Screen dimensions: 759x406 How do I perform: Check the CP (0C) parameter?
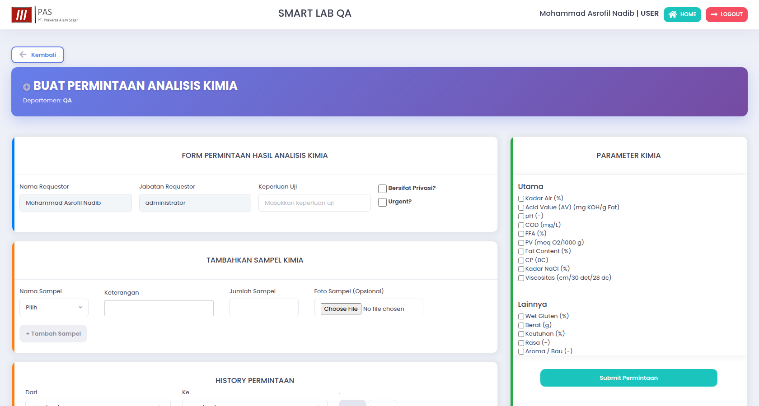click(x=521, y=260)
